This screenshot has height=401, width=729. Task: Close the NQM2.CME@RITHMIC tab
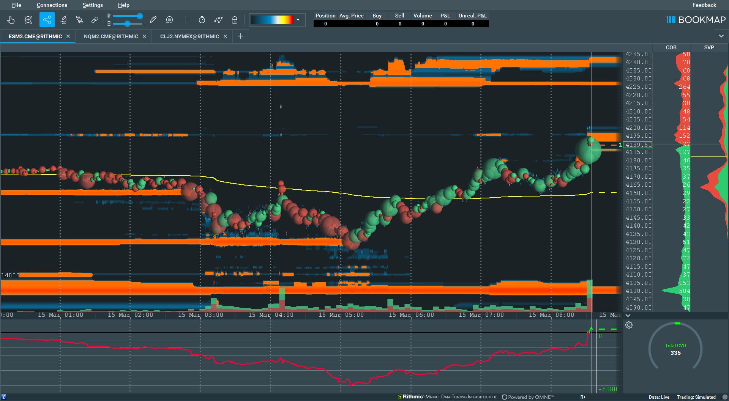(x=144, y=36)
